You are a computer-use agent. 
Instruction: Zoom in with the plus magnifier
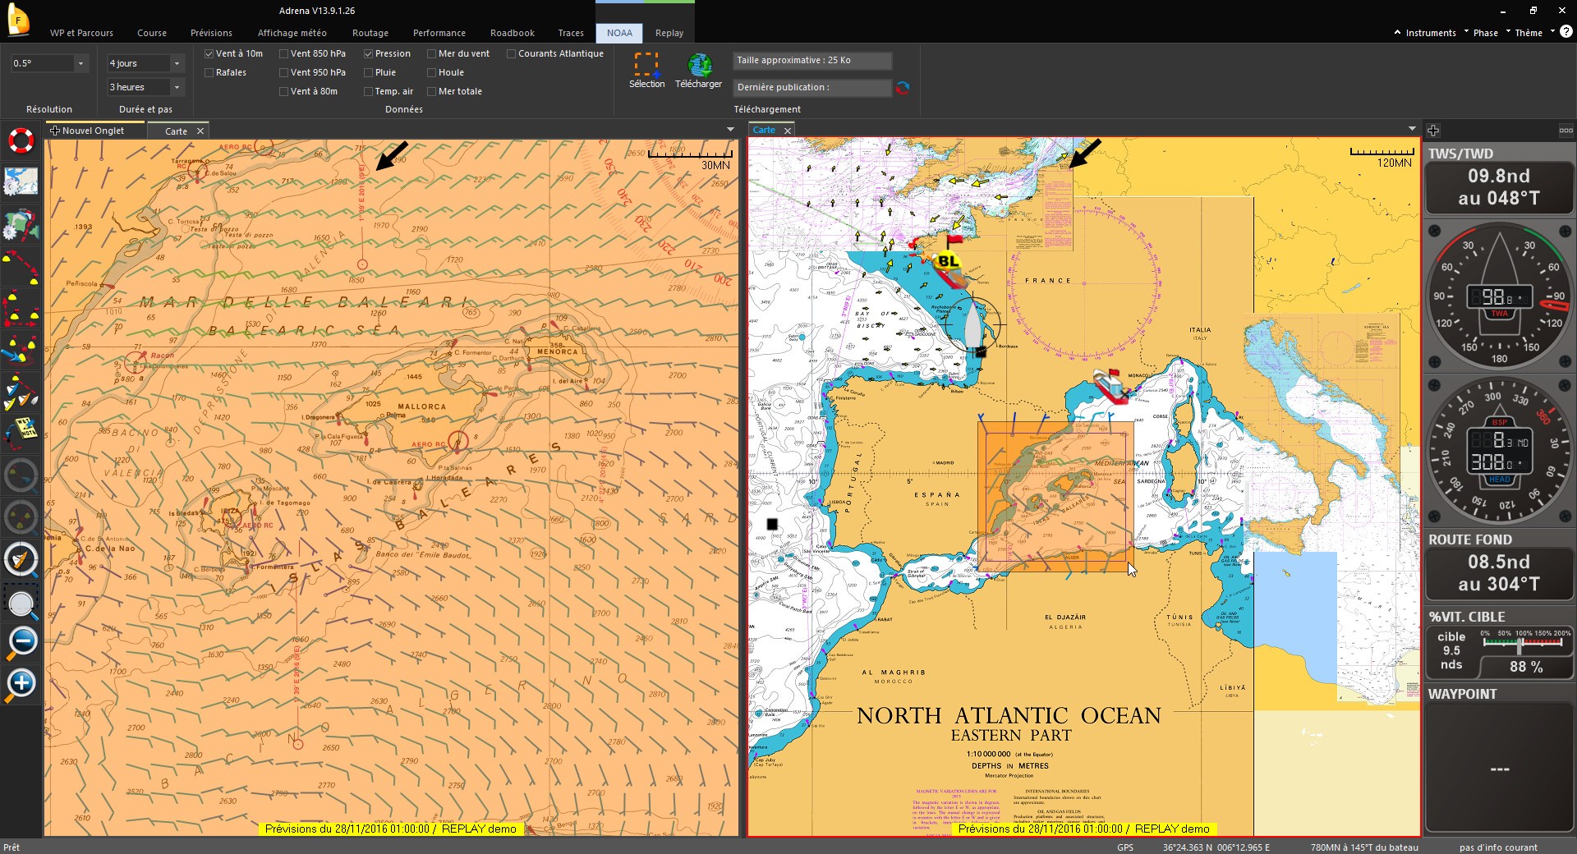tap(21, 684)
